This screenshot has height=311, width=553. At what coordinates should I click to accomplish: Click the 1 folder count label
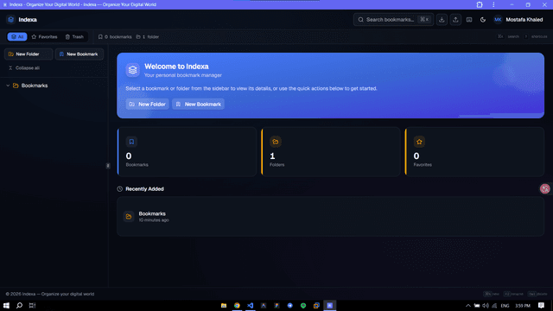click(148, 36)
